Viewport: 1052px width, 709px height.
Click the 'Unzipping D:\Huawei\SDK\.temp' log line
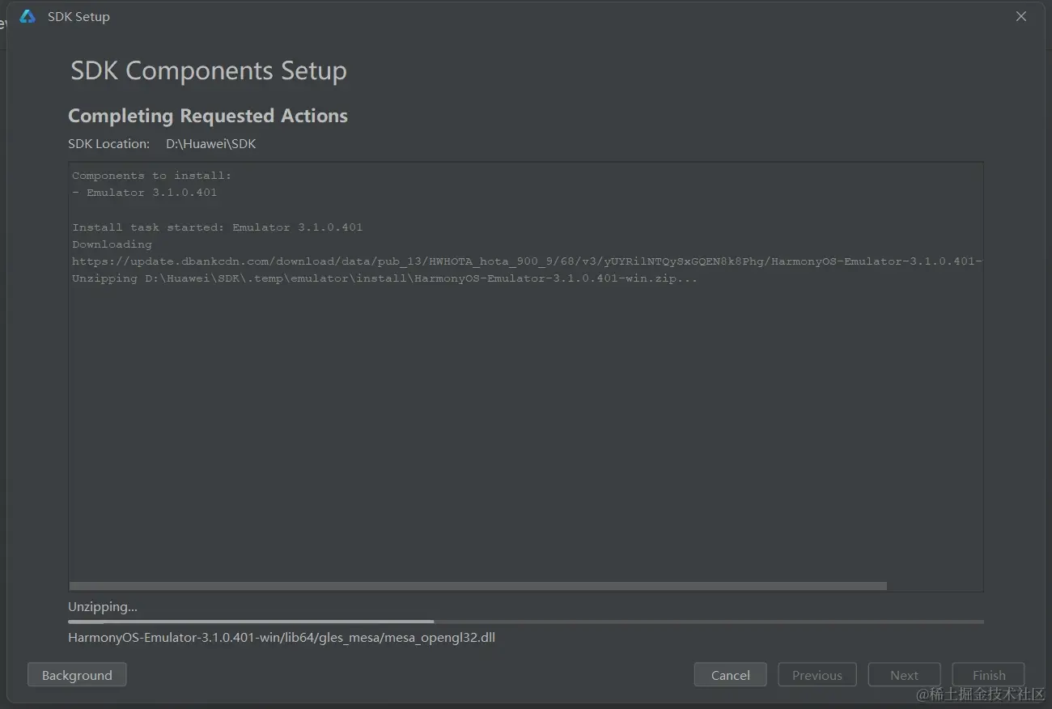point(384,278)
